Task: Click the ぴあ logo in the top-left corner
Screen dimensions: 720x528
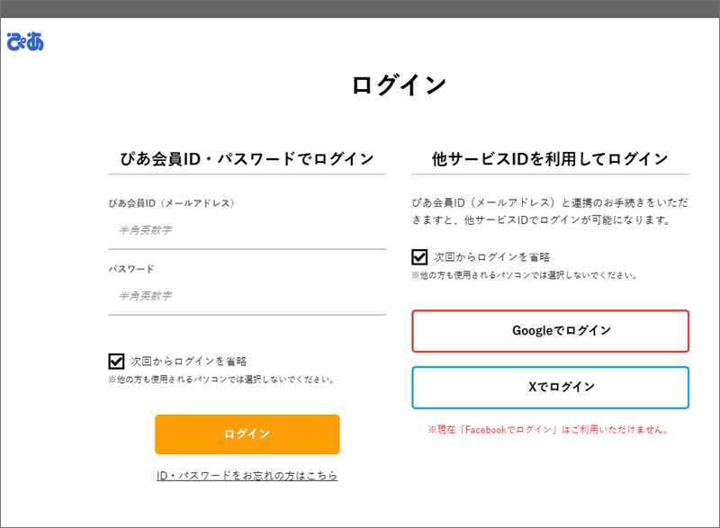Action: pyautogui.click(x=24, y=41)
